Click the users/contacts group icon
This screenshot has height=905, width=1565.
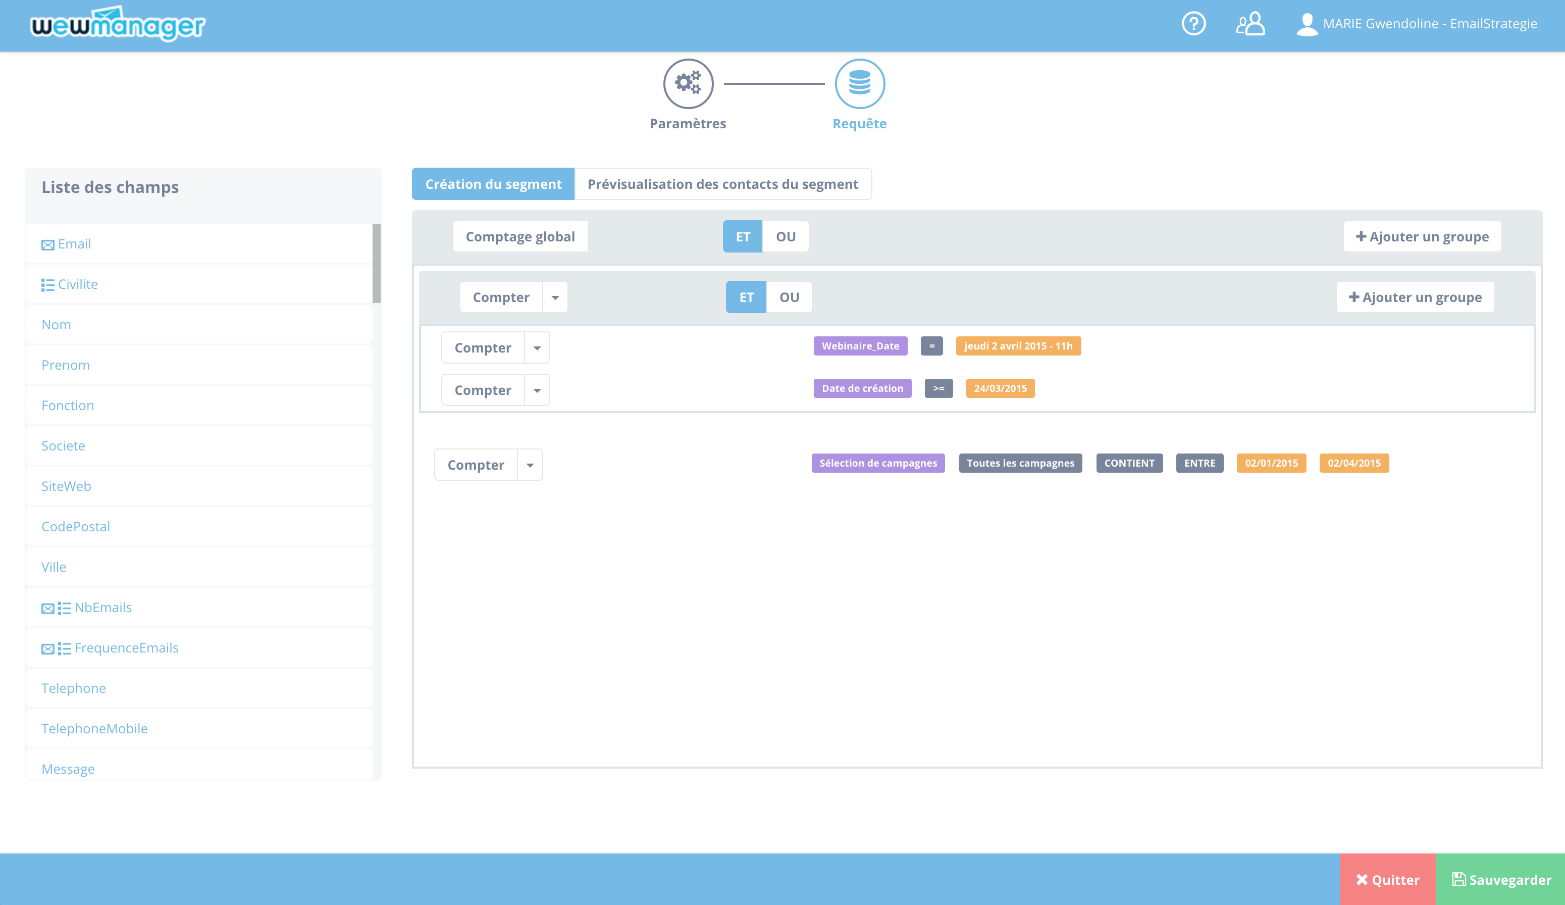click(1247, 24)
